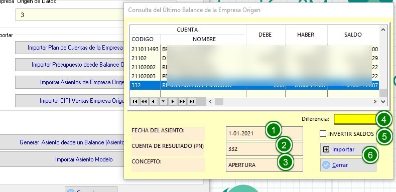The width and height of the screenshot is (396, 192).
Task: Enable the INVERTIR SALDOS checkbox
Action: (323, 134)
